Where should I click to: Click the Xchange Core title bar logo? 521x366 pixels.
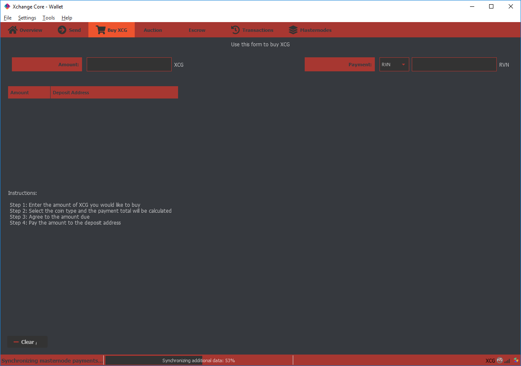tap(7, 6)
